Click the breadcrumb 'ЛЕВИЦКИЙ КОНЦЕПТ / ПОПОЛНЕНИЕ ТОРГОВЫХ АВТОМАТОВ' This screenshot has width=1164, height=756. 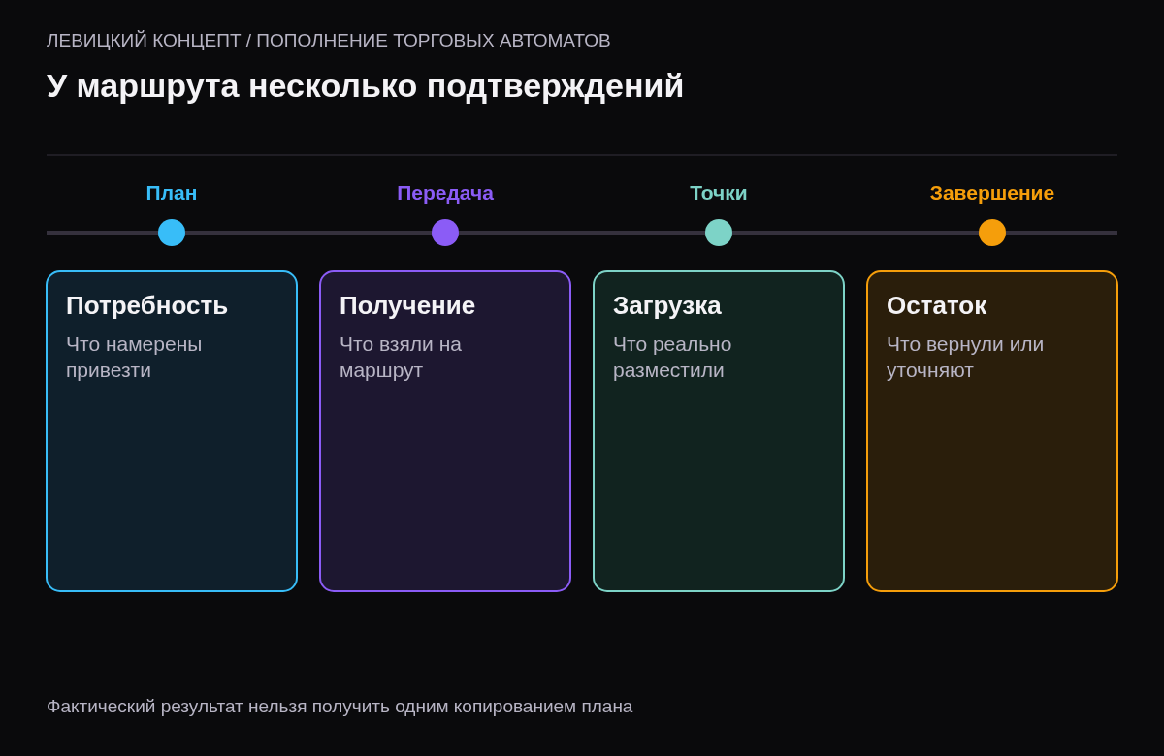[329, 41]
